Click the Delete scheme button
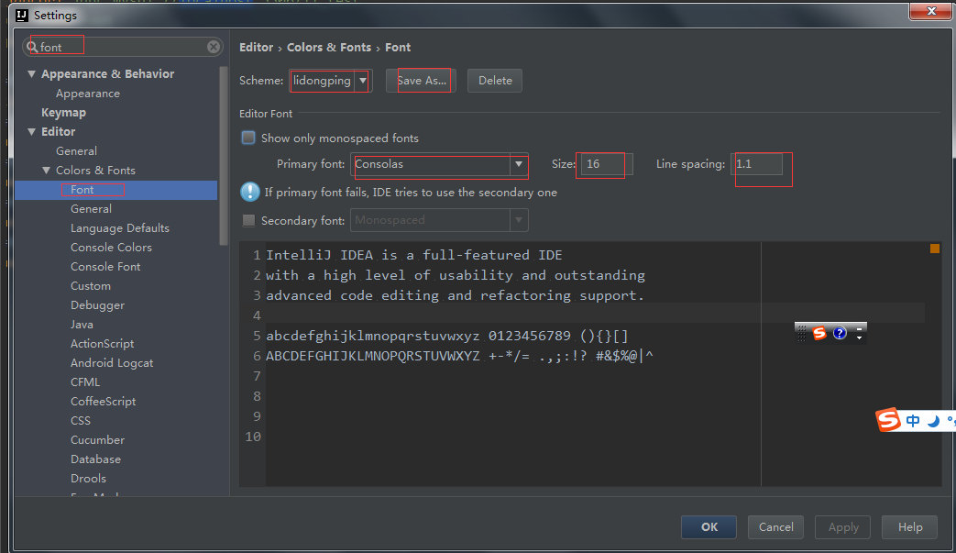Image resolution: width=956 pixels, height=553 pixels. click(x=494, y=81)
